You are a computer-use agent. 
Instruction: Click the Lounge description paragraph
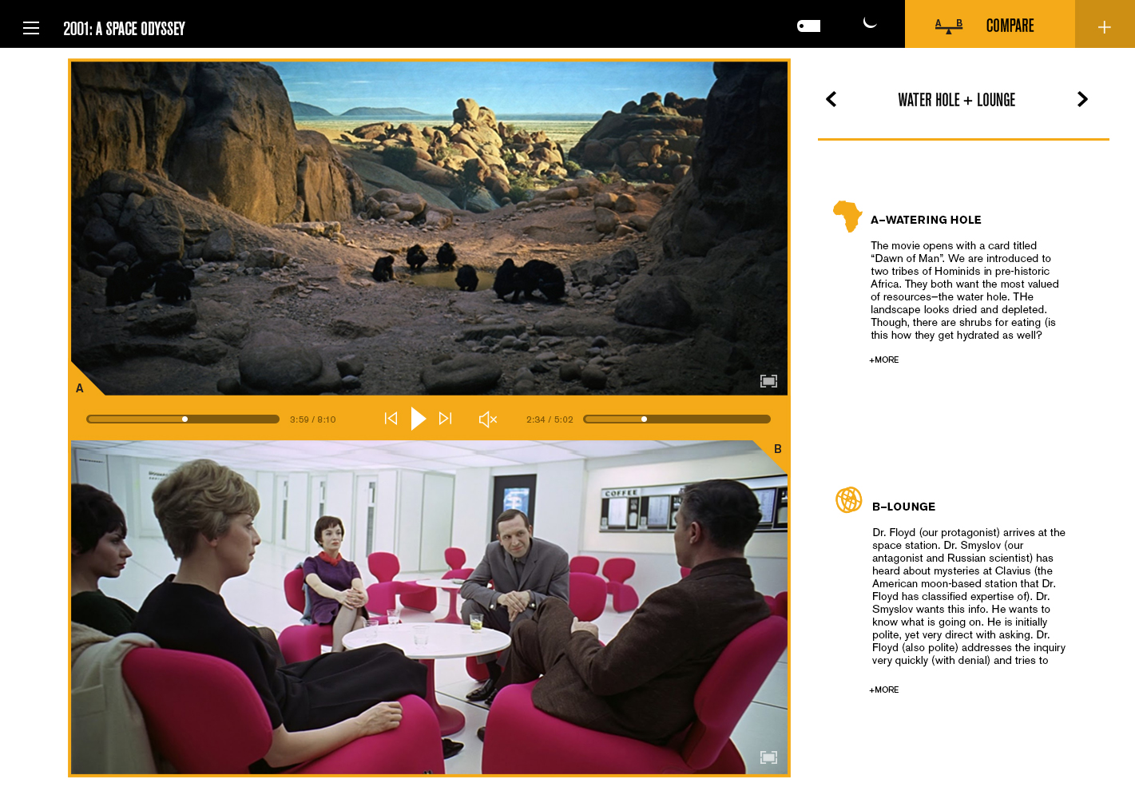(969, 596)
